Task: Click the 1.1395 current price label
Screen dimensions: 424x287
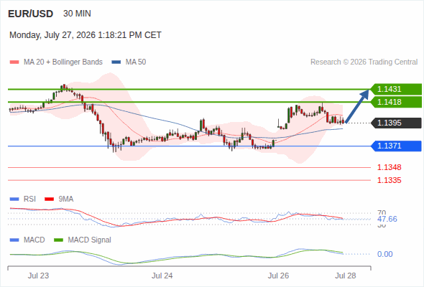Action: pos(396,123)
